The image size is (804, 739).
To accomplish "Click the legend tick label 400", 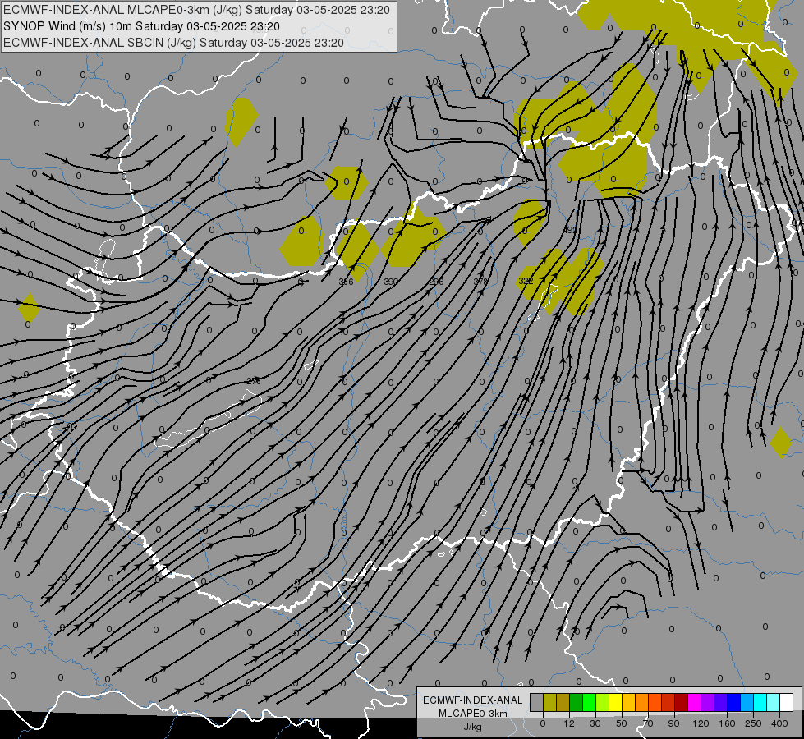I will coord(779,723).
